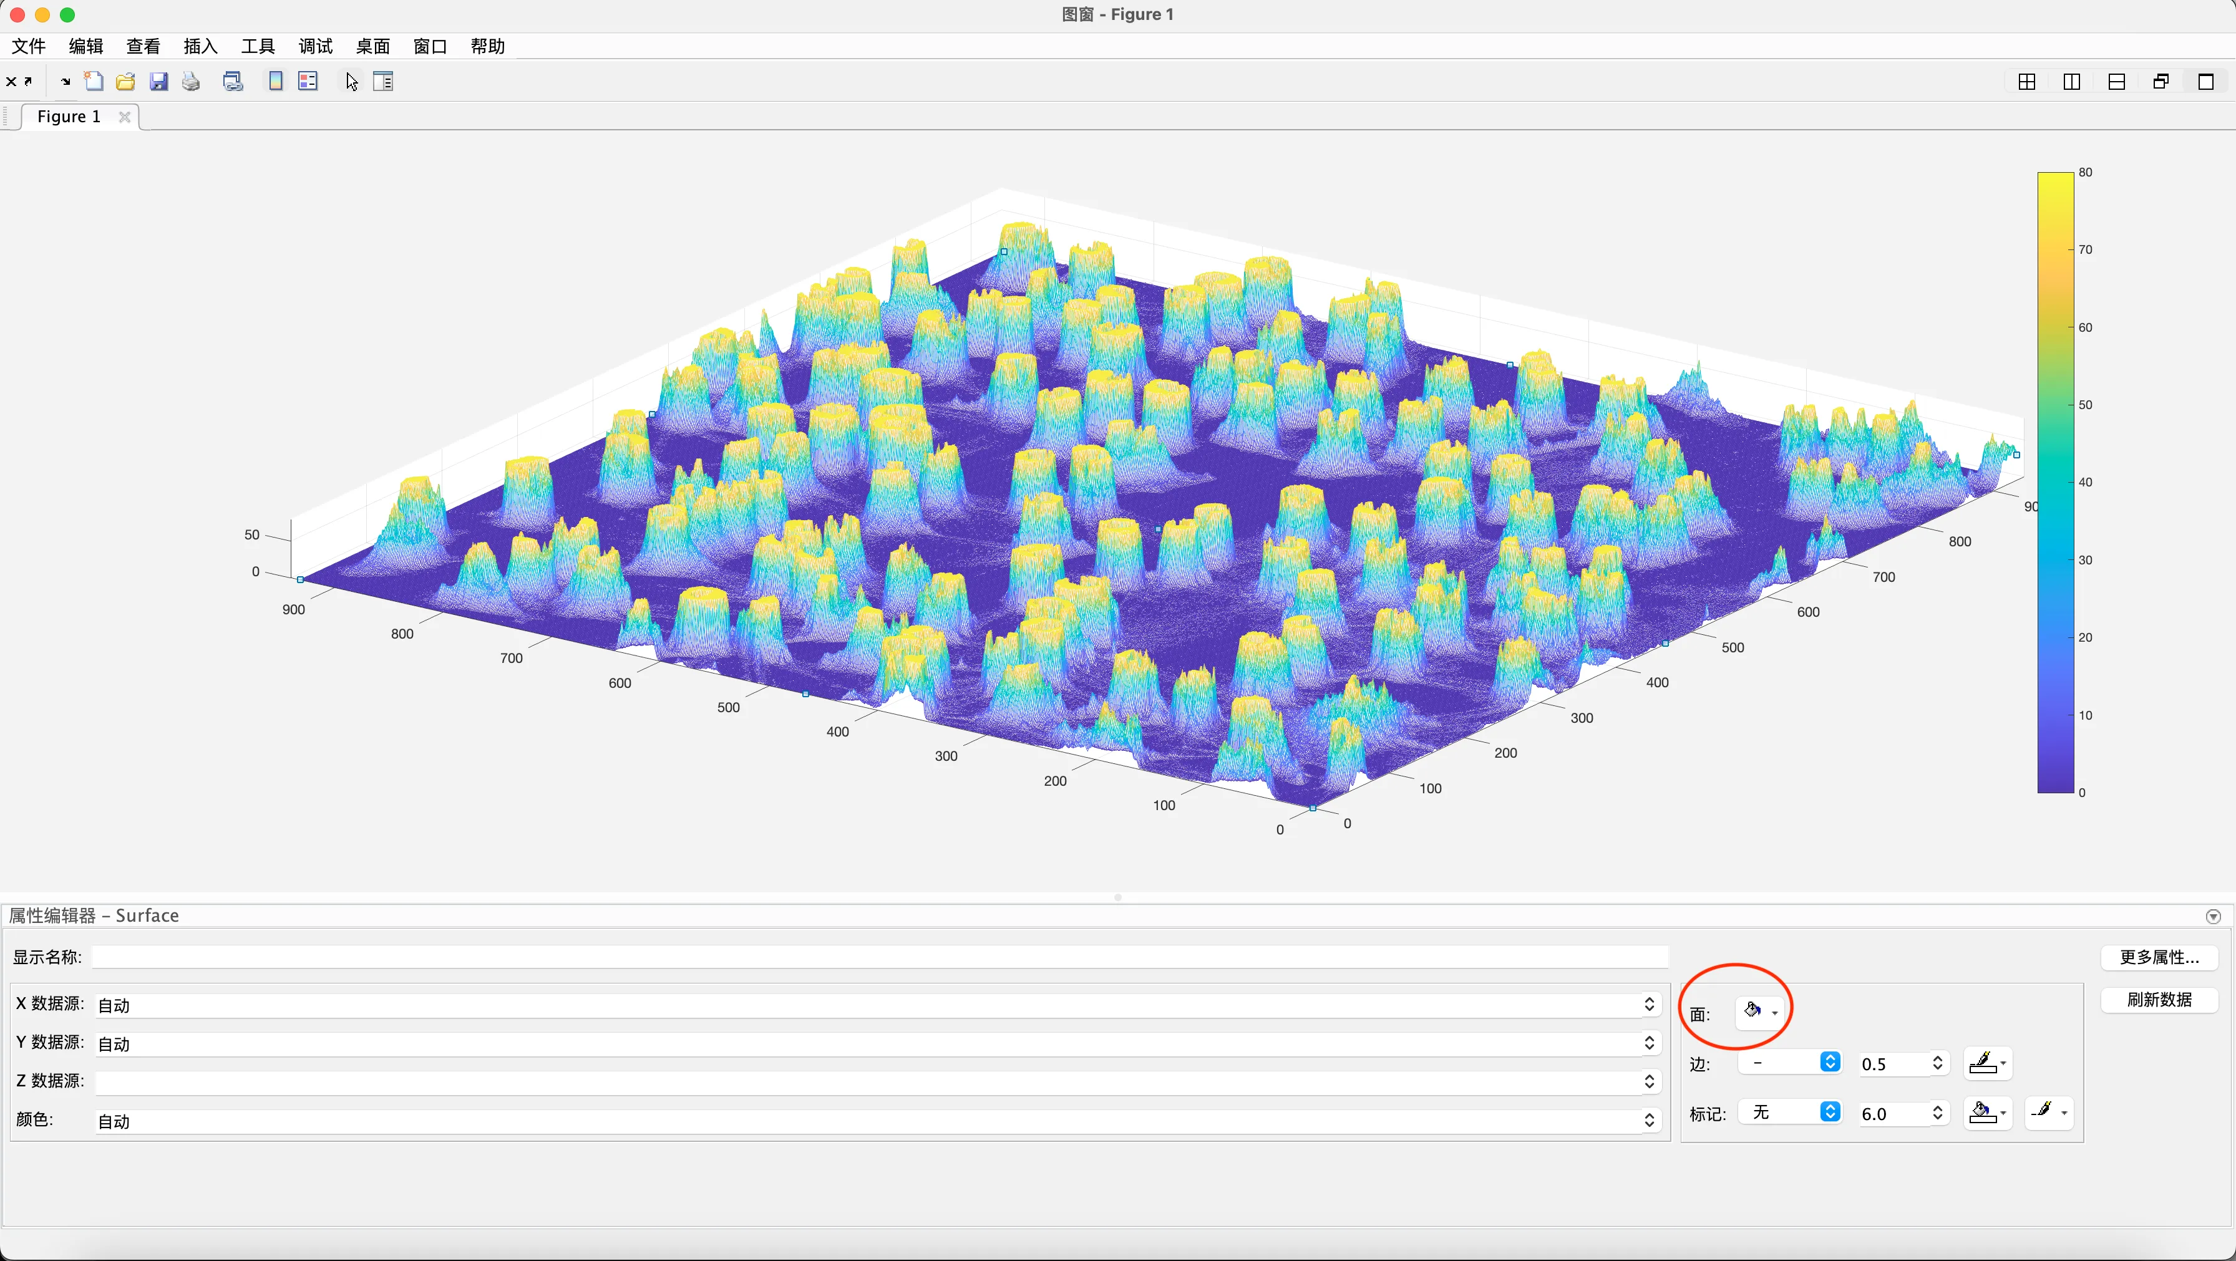
Task: Open the marker fill color picker
Action: point(1988,1113)
